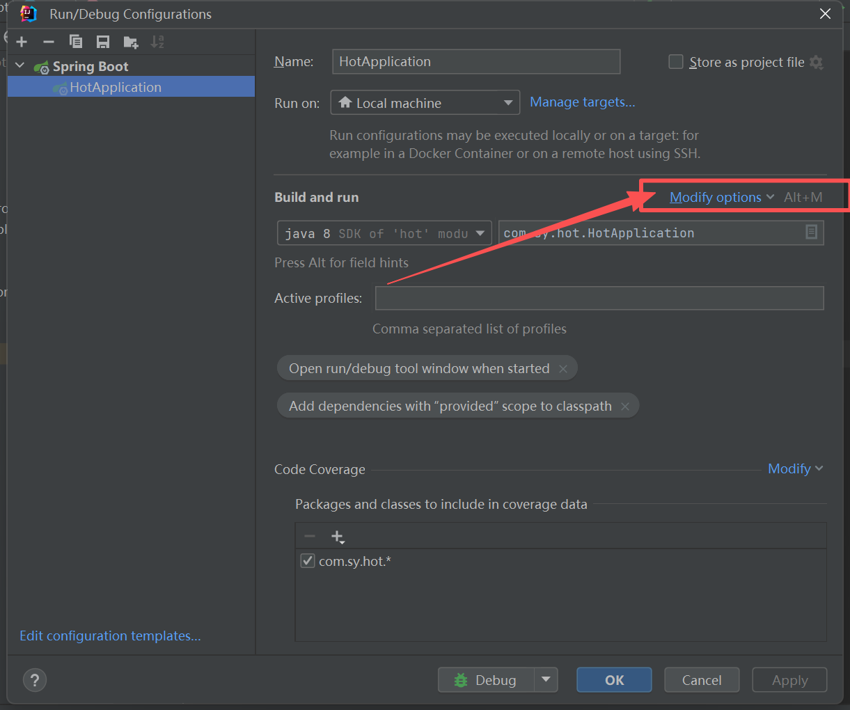Open the Code Coverage Modify dropdown
This screenshot has width=850, height=710.
tap(795, 468)
